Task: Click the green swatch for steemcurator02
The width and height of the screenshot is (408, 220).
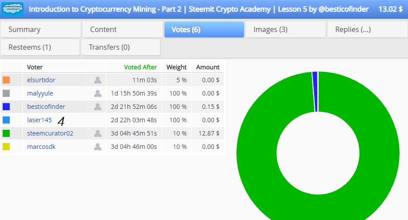Action: pyautogui.click(x=6, y=133)
